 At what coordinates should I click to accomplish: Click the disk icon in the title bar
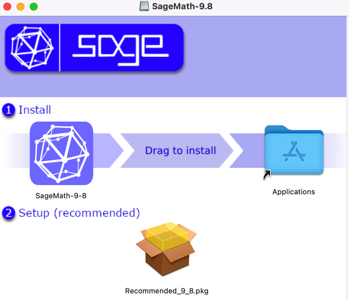[144, 6]
